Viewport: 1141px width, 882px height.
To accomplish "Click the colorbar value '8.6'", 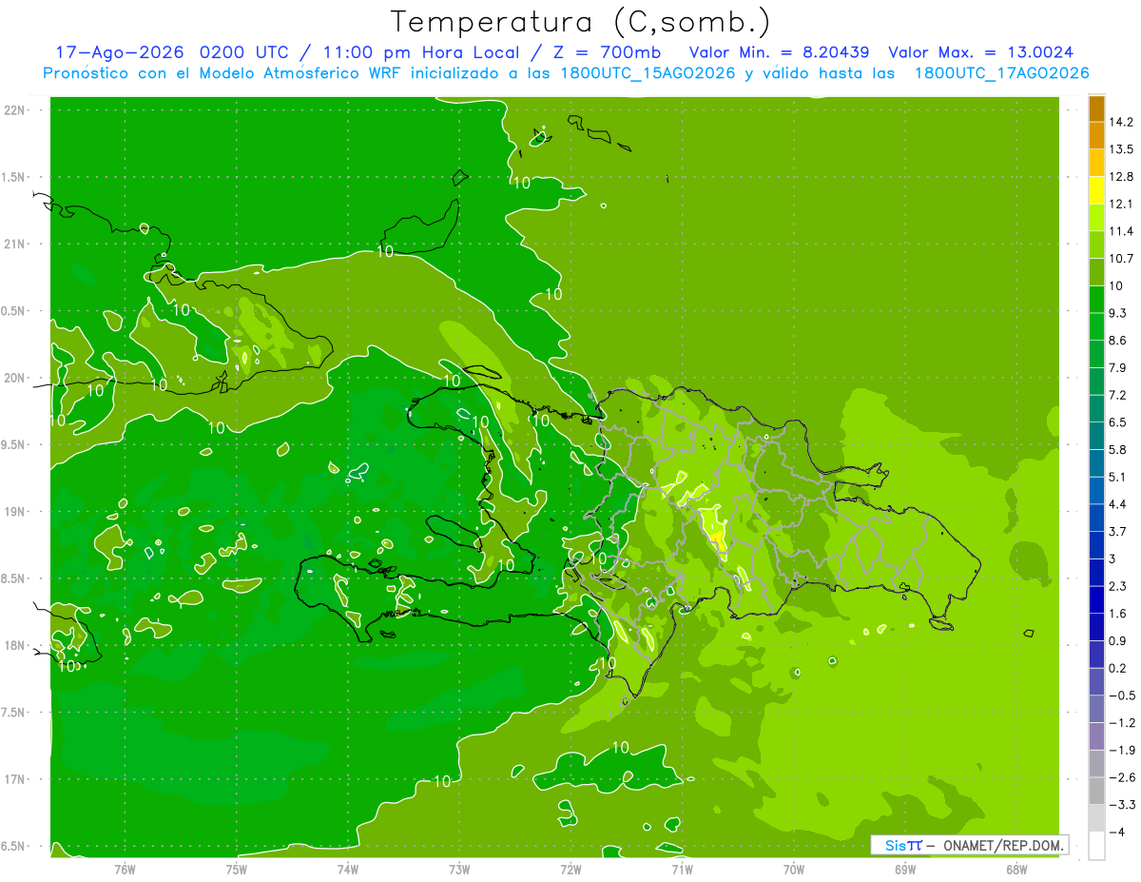I will pyautogui.click(x=1117, y=340).
